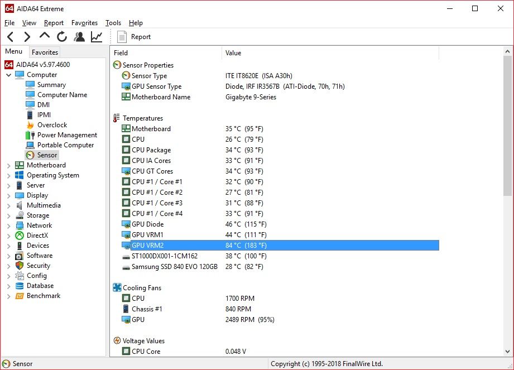Viewport: 514px width, 370px height.
Task: Select the GPU Sensor Type row
Action: pyautogui.click(x=280, y=87)
